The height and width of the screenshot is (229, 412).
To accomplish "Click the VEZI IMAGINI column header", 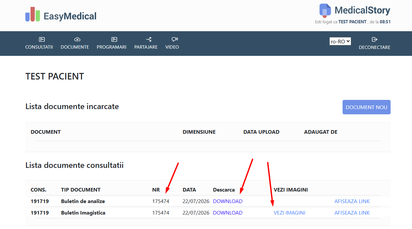I will click(291, 190).
